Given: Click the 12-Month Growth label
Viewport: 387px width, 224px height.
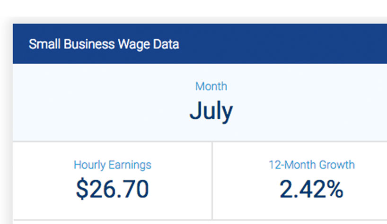Looking at the screenshot, I should point(312,165).
